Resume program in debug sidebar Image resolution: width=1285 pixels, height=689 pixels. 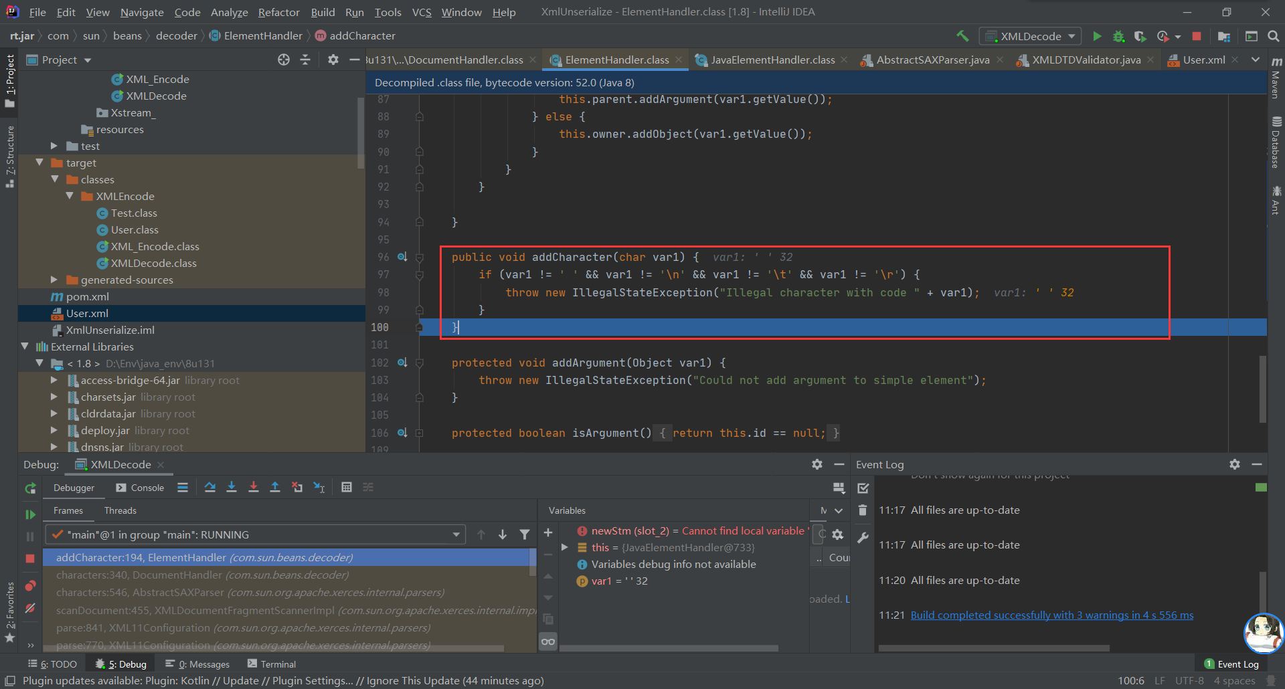[30, 514]
